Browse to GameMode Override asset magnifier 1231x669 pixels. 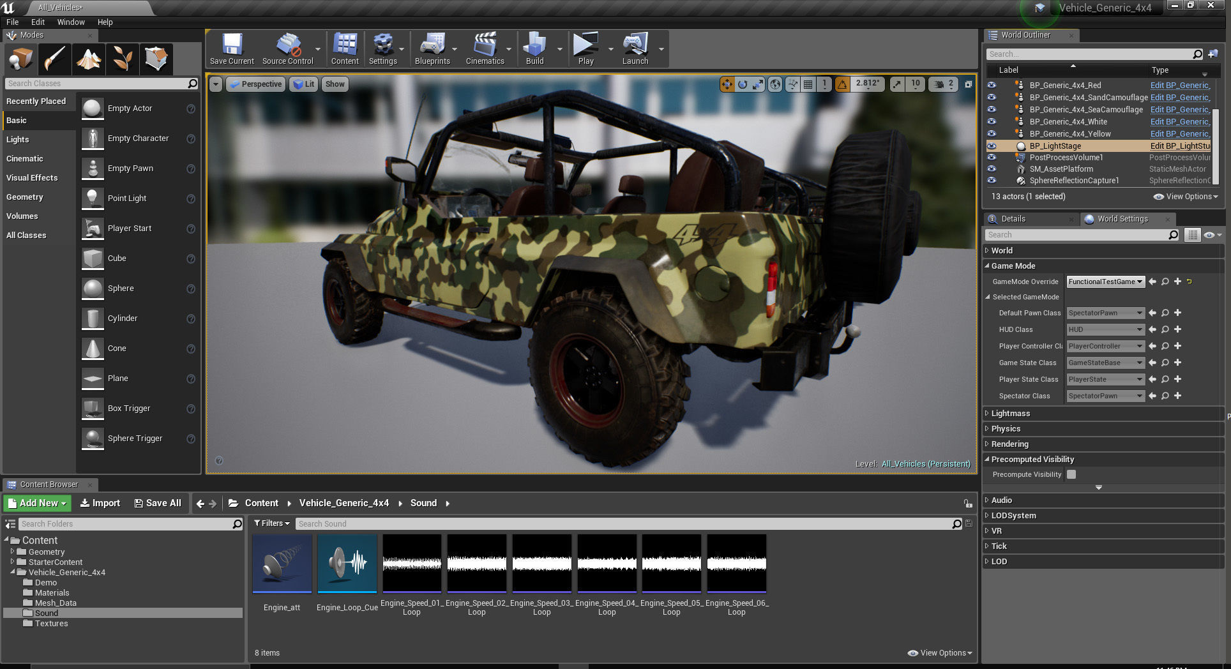(x=1165, y=282)
